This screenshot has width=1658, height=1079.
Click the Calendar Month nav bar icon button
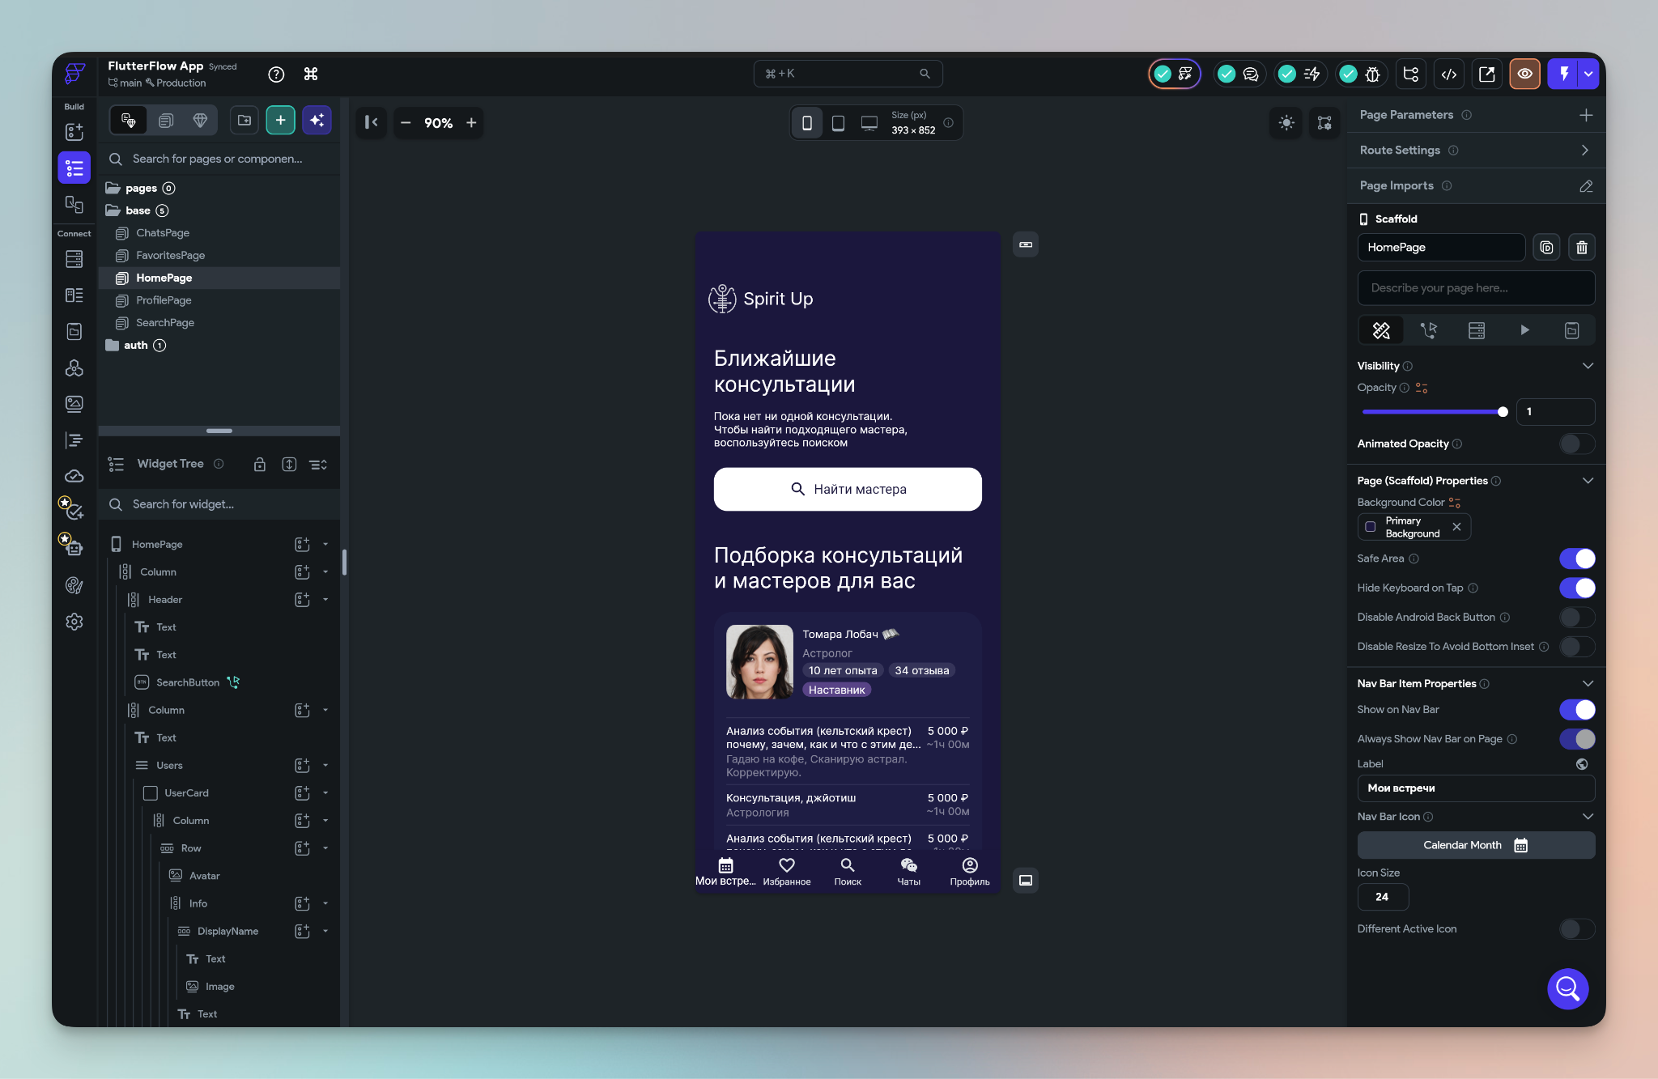1475,845
